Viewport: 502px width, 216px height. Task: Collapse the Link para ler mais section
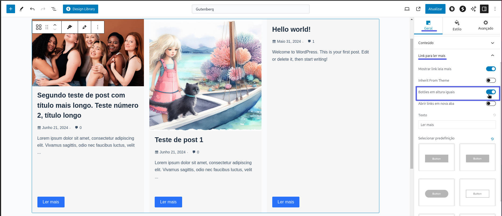coord(457,56)
